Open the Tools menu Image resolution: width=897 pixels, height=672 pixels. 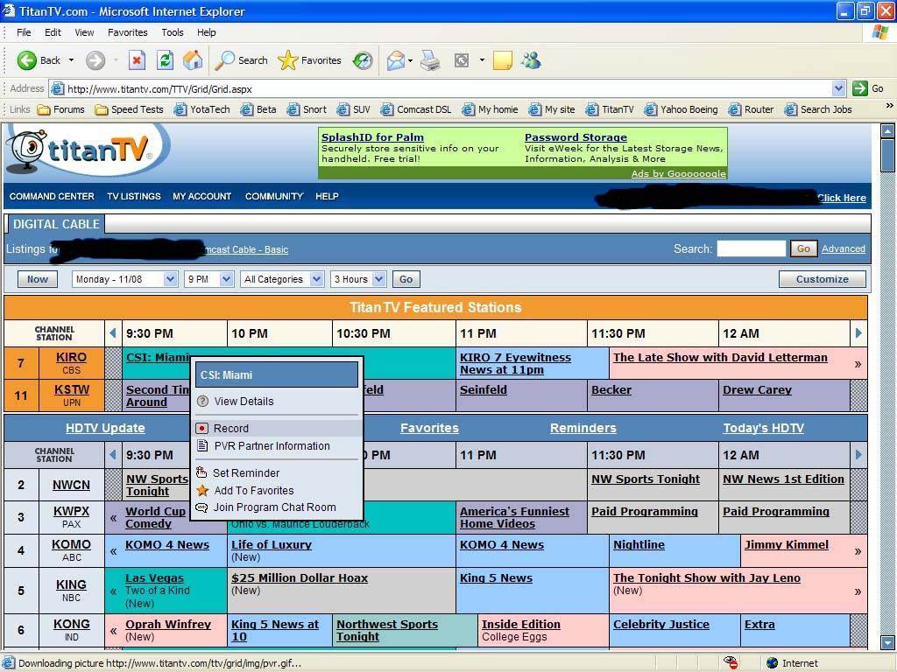[173, 32]
